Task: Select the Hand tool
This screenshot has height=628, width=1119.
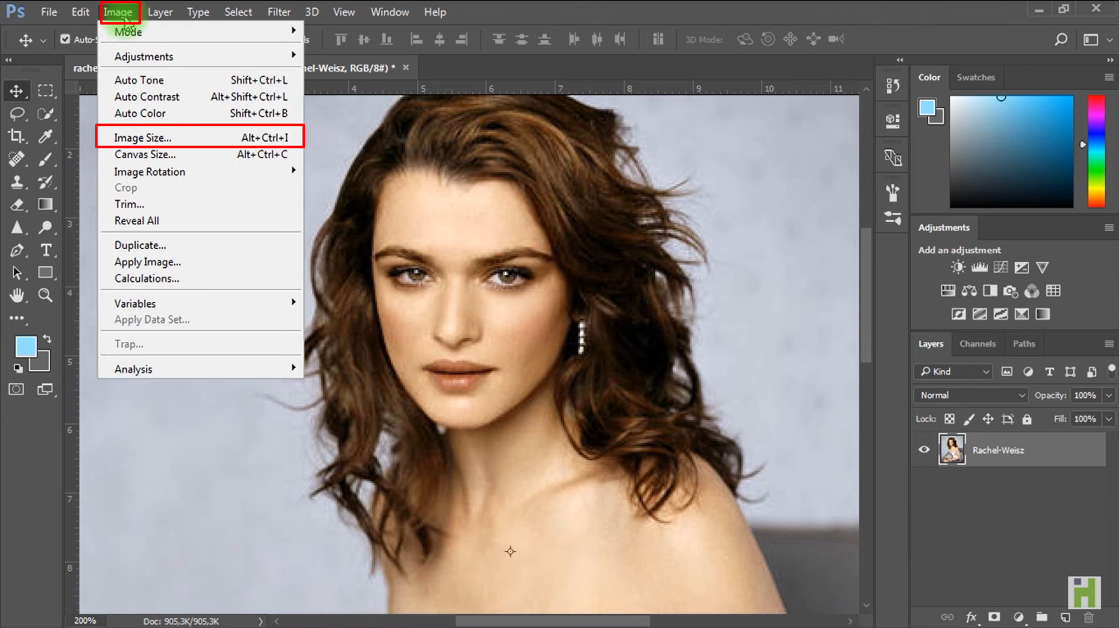Action: (x=16, y=296)
